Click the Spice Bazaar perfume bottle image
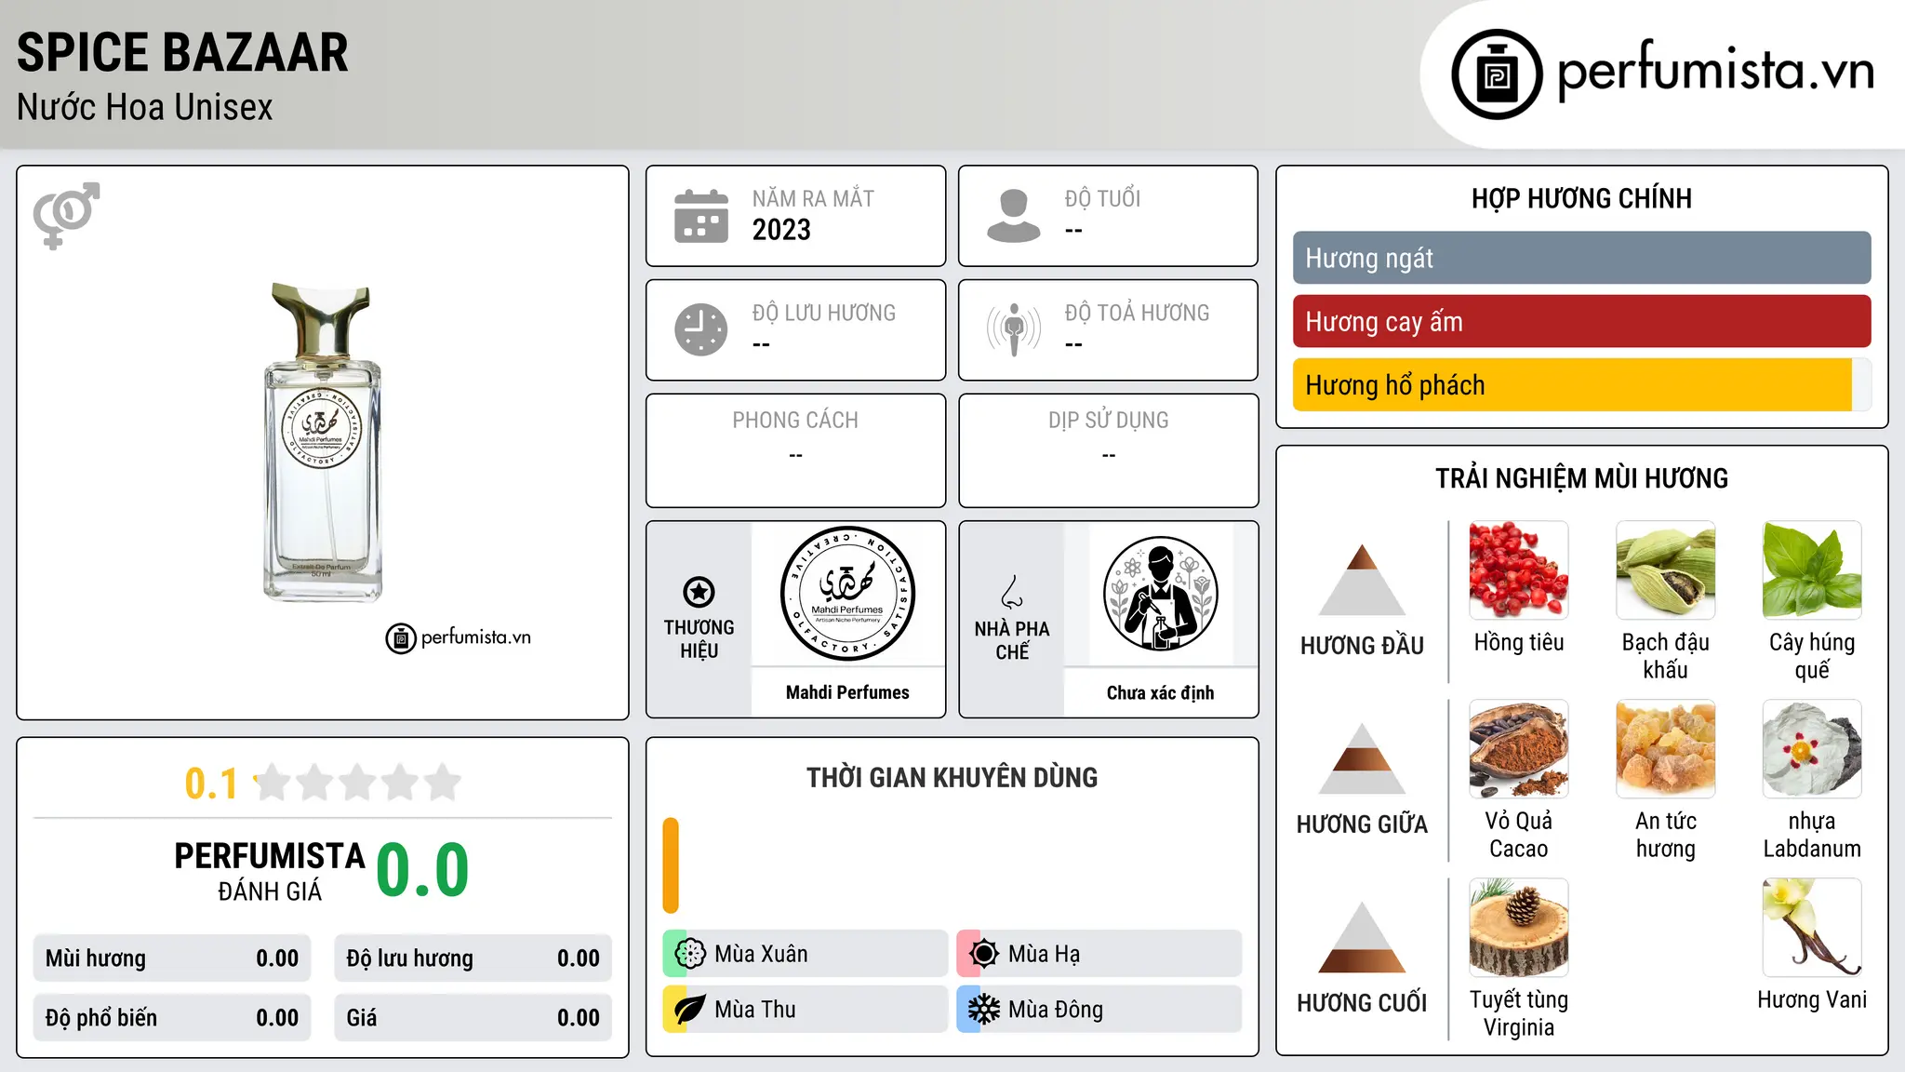Image resolution: width=1905 pixels, height=1072 pixels. tap(323, 442)
